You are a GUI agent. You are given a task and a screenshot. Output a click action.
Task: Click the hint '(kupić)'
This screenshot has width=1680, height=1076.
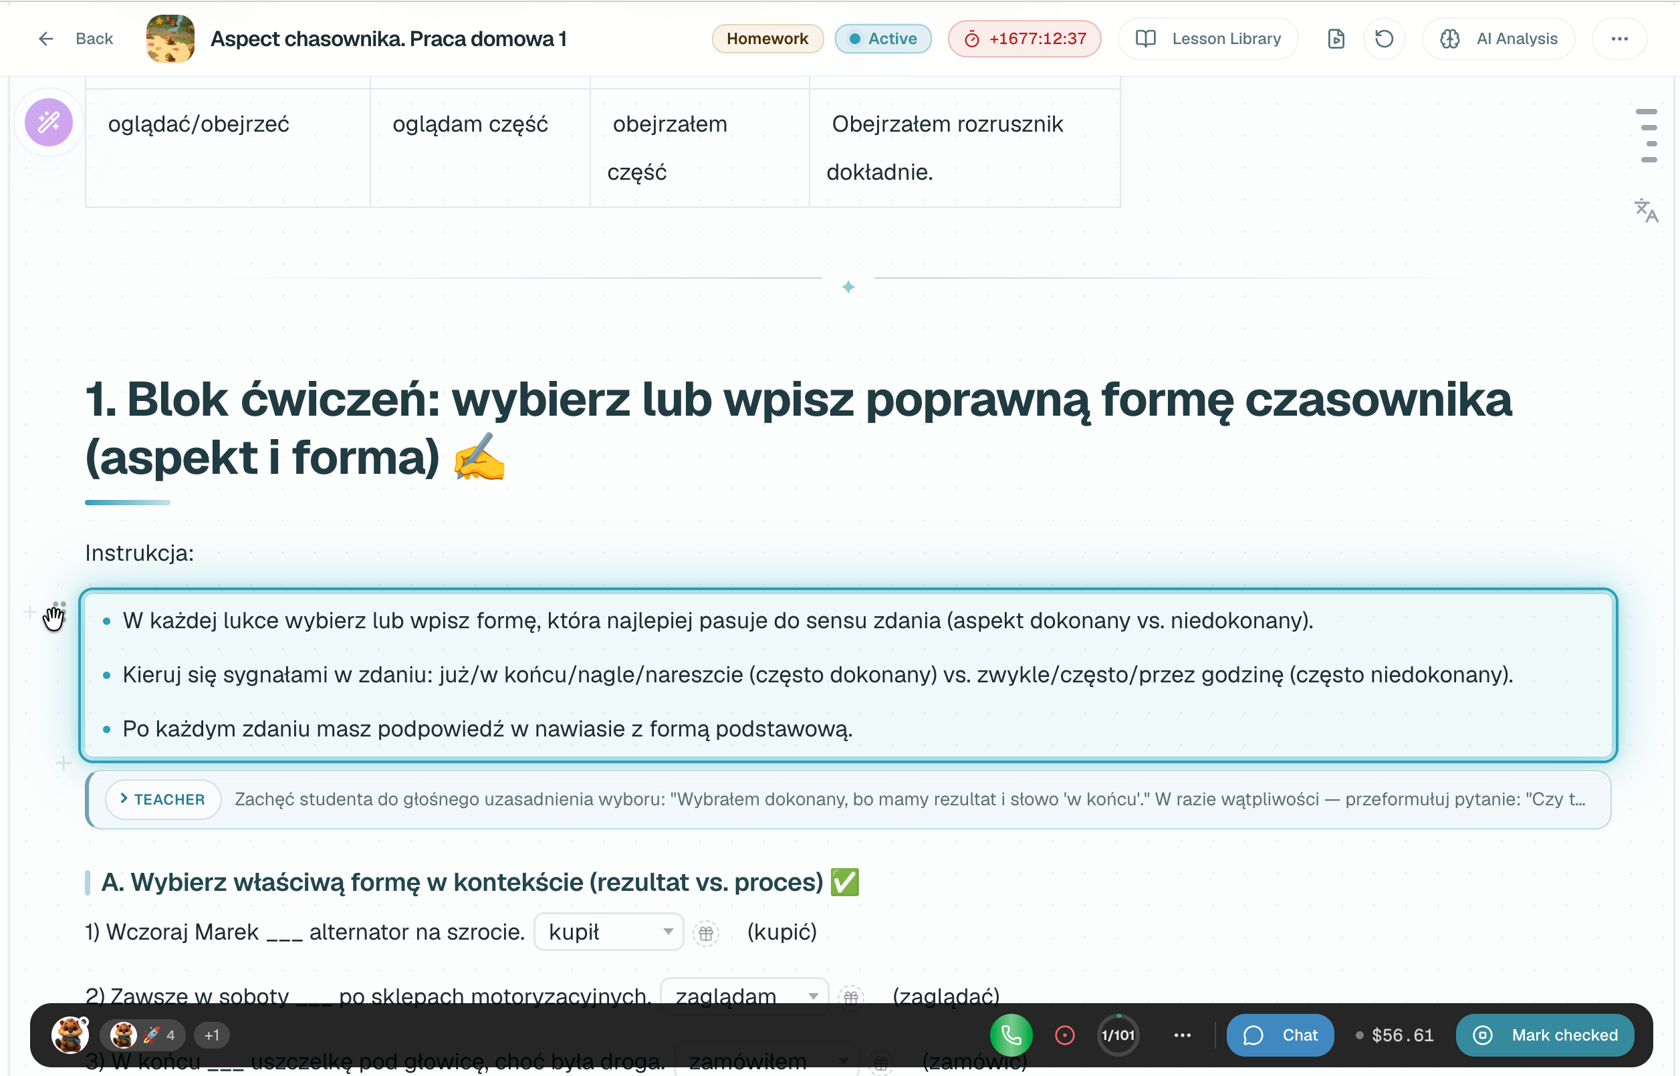(x=782, y=932)
